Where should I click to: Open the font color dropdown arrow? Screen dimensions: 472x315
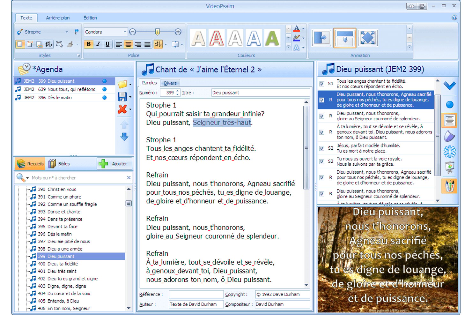click(x=303, y=29)
